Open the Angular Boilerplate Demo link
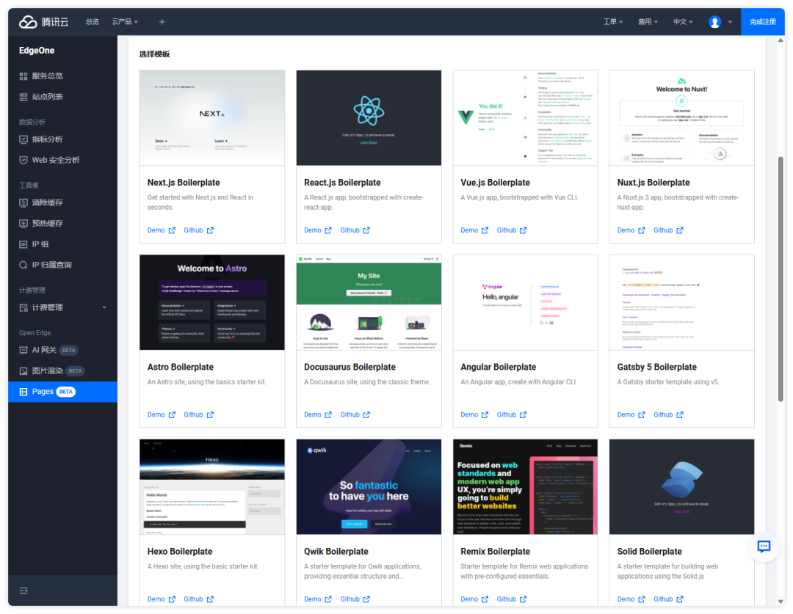793x614 pixels. click(468, 414)
